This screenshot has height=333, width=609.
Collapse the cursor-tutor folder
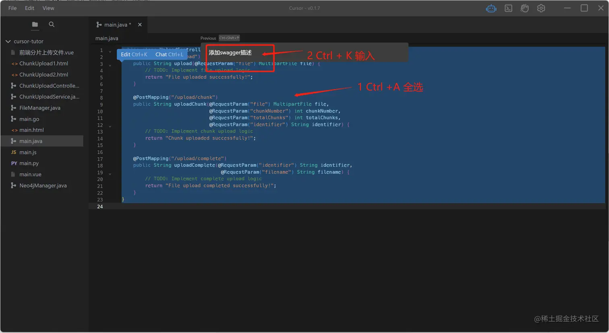[x=8, y=41]
